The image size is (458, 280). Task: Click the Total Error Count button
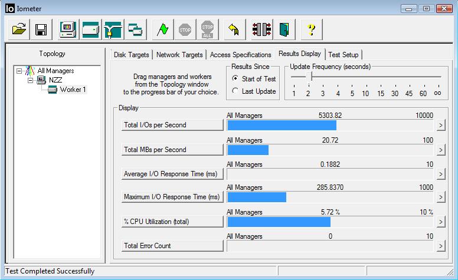[x=172, y=246]
